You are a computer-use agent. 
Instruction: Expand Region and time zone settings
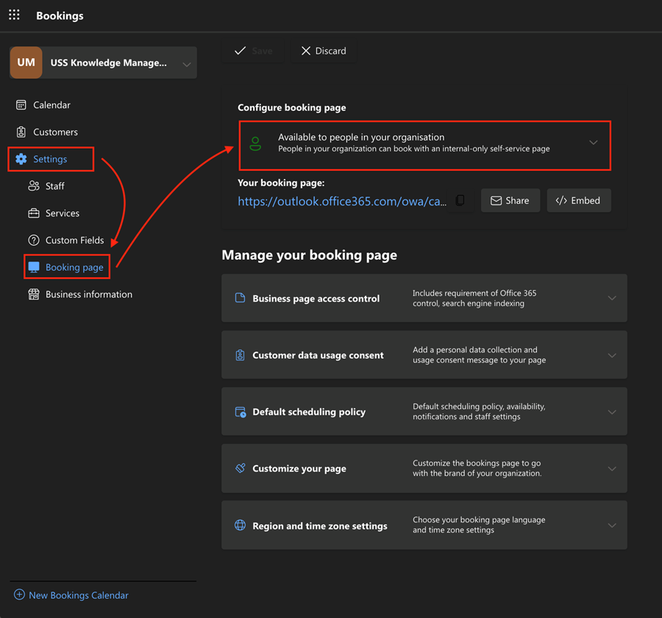coord(424,525)
